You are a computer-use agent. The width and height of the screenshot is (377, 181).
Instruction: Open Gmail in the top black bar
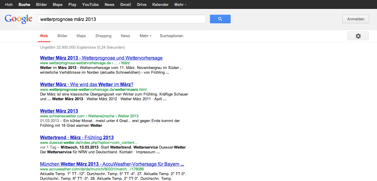(x=125, y=4)
